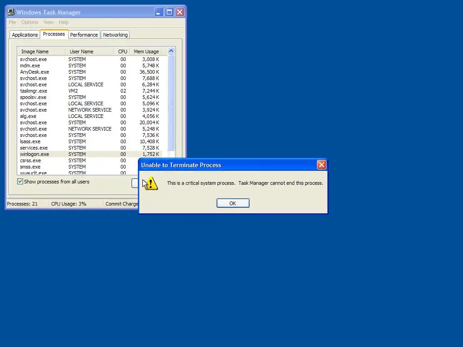Sort by Image Name column header

tap(41, 52)
